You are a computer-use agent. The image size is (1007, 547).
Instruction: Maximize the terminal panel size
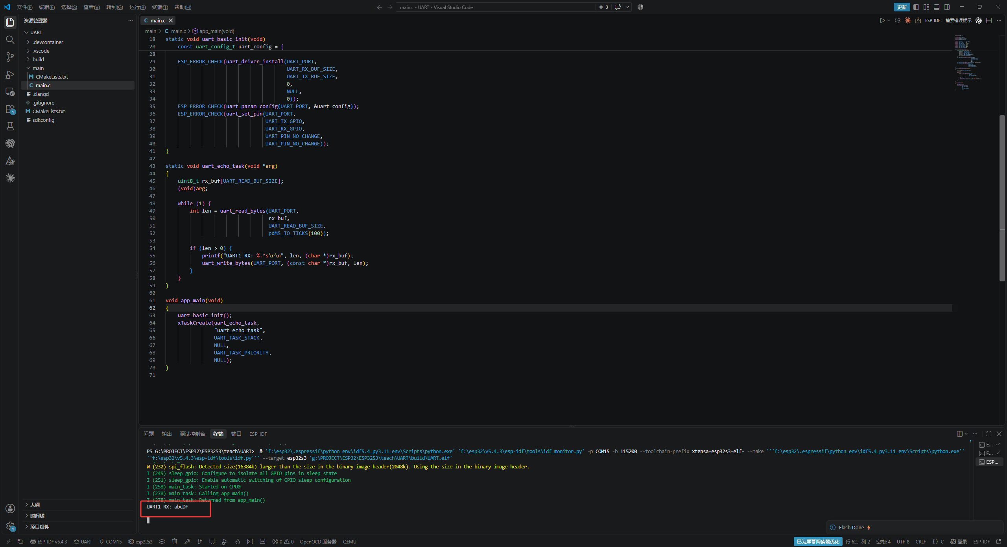pyautogui.click(x=989, y=434)
